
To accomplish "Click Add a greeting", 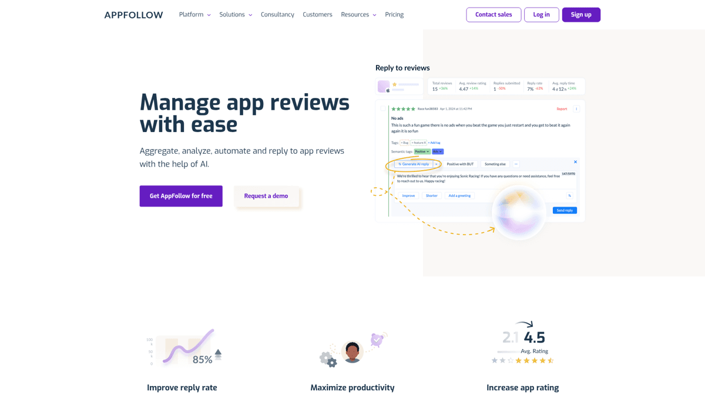I will pos(459,195).
